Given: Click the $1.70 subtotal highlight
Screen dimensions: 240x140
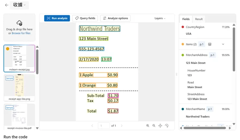Looking at the screenshot, I should point(113,96).
